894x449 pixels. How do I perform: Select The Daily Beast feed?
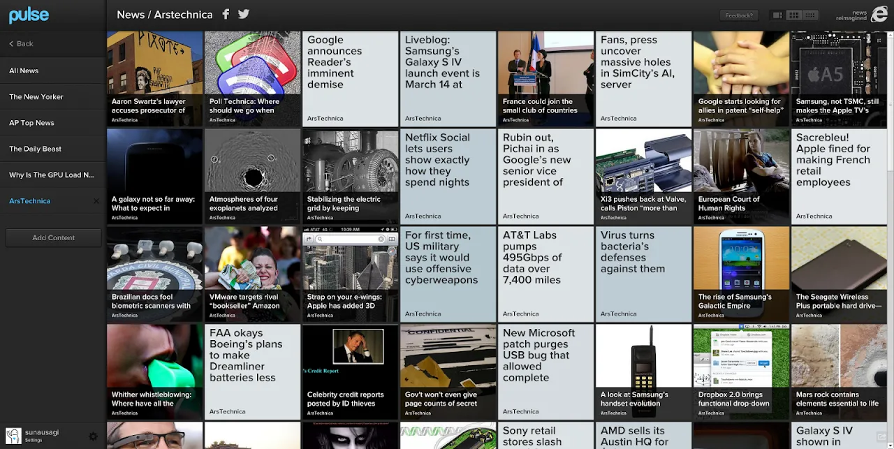[35, 149]
